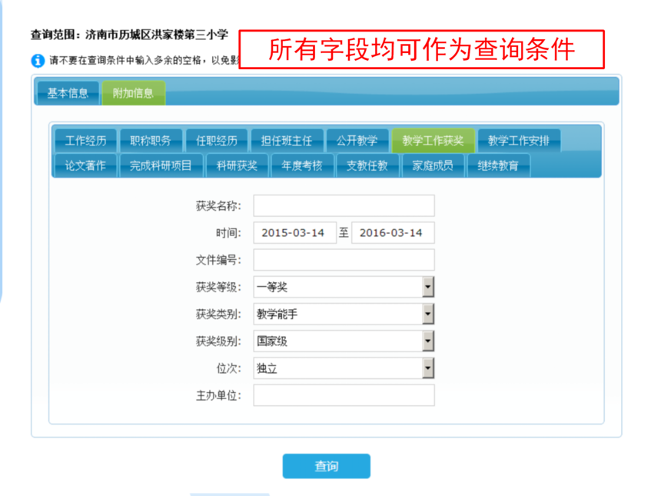This screenshot has width=661, height=496.
Task: Expand the 获奖等级 dropdown showing 一等奖
Action: click(x=427, y=286)
